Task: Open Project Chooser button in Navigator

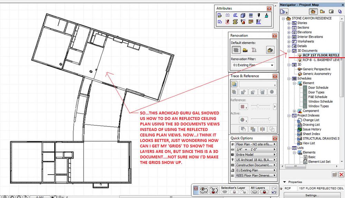Action: click(284, 11)
